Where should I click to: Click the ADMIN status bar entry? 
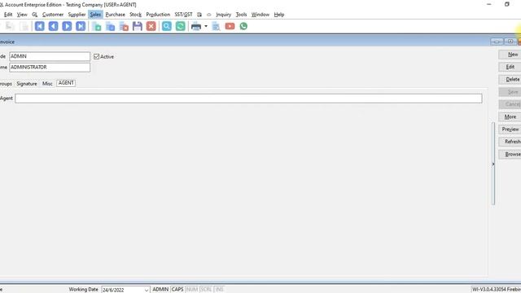pyautogui.click(x=160, y=290)
